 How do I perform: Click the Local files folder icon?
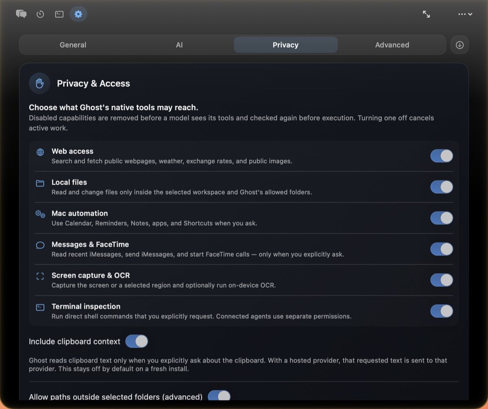click(x=40, y=183)
